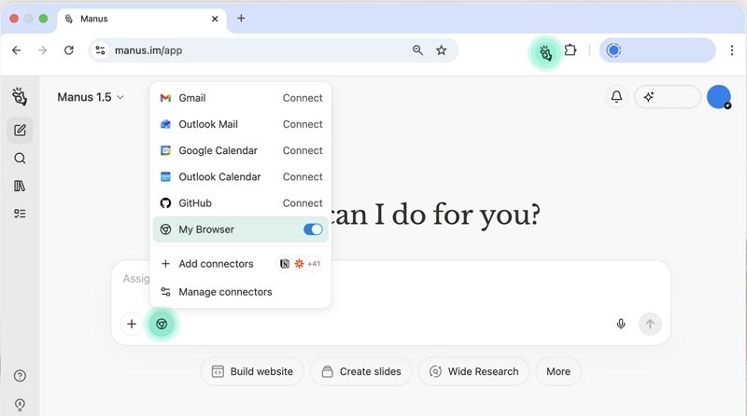Select the Manus browser tab
The image size is (747, 416).
click(x=143, y=19)
